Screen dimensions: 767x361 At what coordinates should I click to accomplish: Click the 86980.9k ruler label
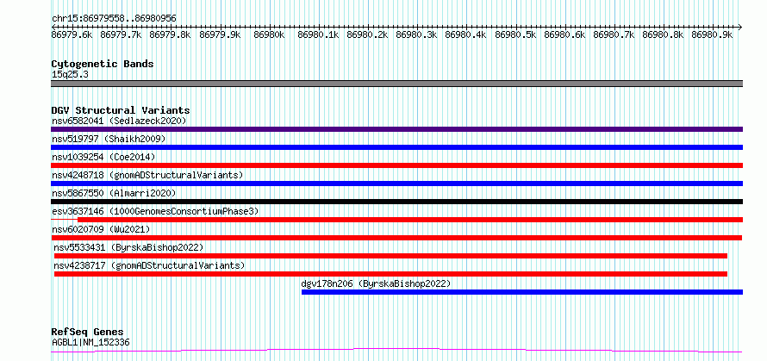pos(712,34)
